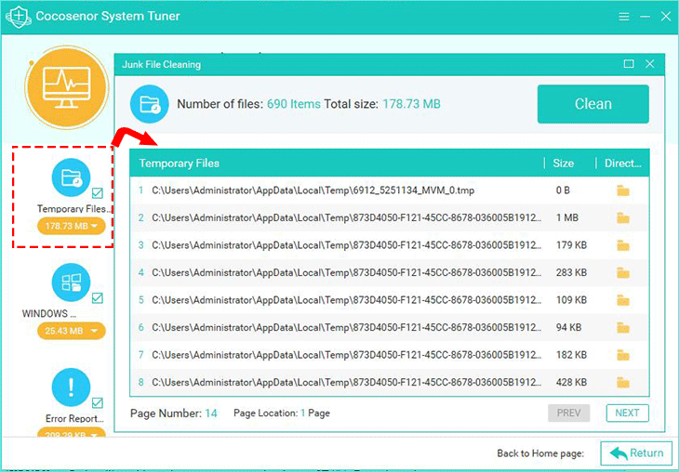
Task: Select file path in row 3
Action: tap(346, 245)
